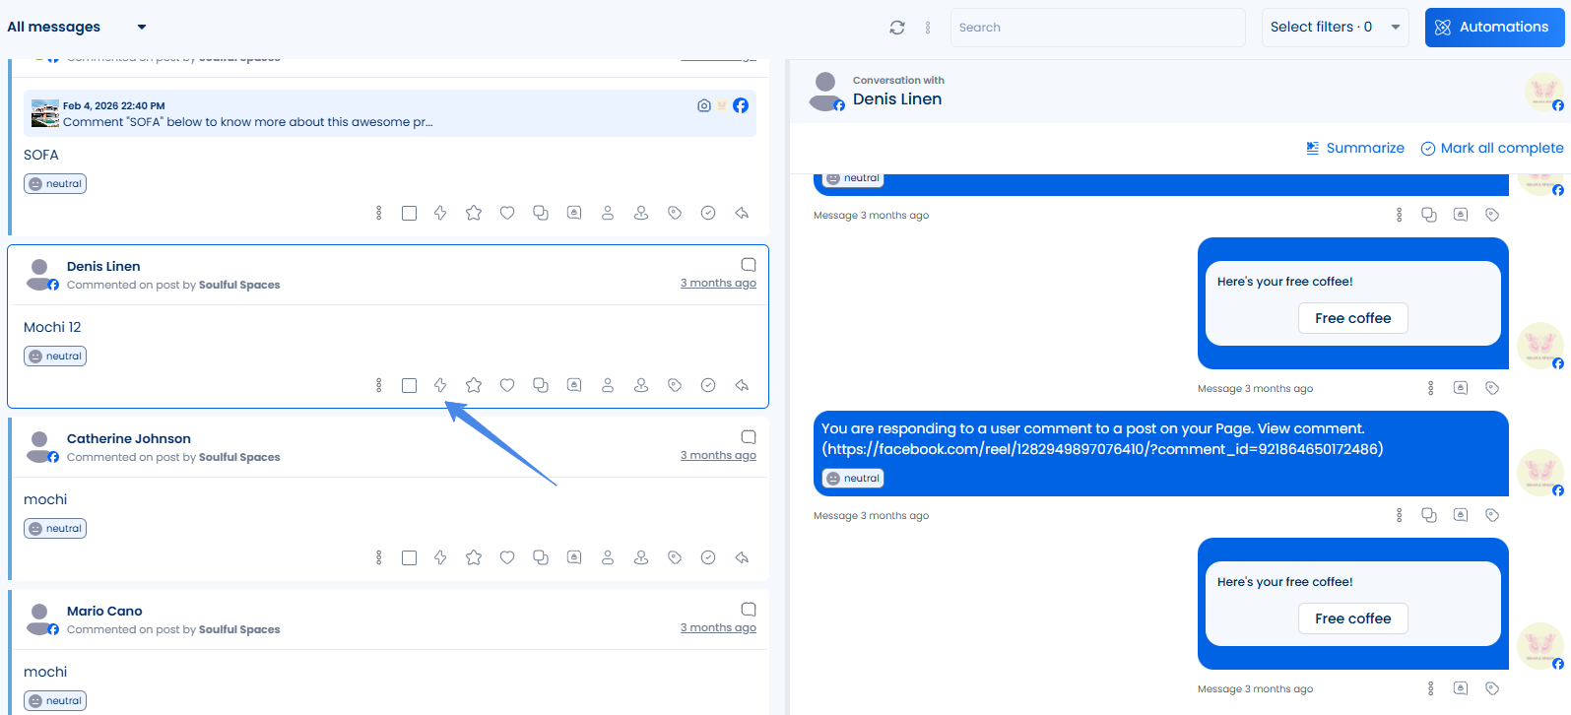Viewport: 1571px width, 715px height.
Task: Tick the checkbox on Catherine Johnson's message
Action: (x=409, y=557)
